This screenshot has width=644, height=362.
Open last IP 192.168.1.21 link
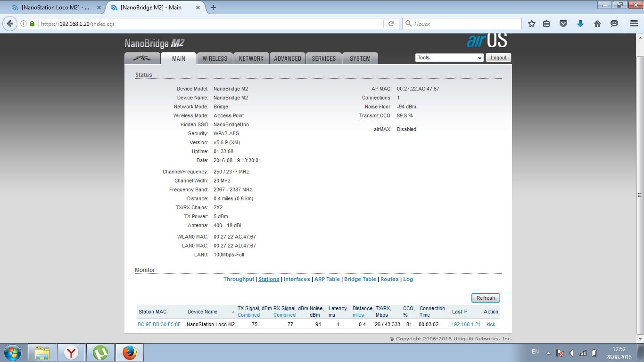click(466, 324)
